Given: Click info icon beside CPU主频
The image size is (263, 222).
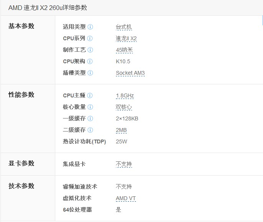Looking at the screenshot, I should click(90, 95).
